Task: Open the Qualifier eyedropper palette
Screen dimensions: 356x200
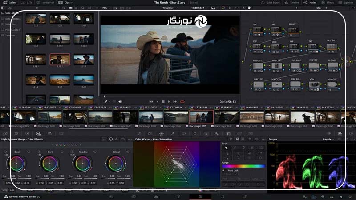Action: tap(173, 134)
